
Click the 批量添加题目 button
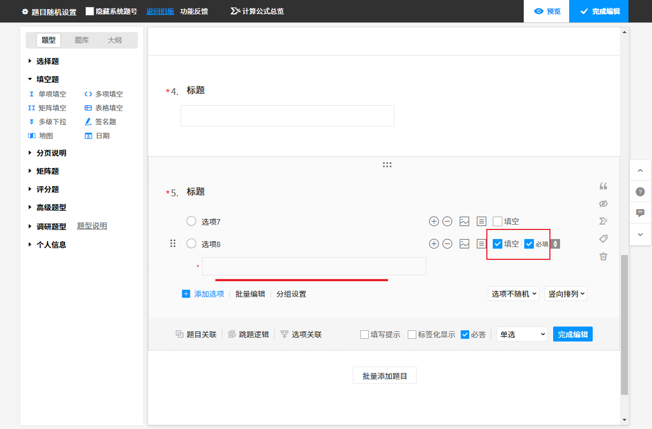tap(384, 376)
